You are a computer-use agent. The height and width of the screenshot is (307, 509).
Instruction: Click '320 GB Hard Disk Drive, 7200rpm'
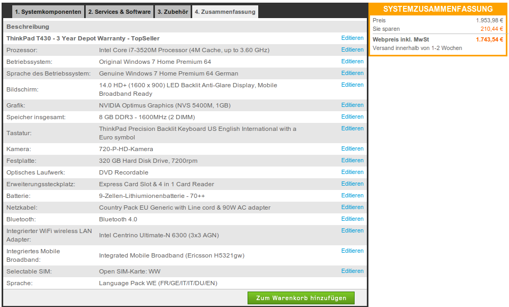point(148,161)
